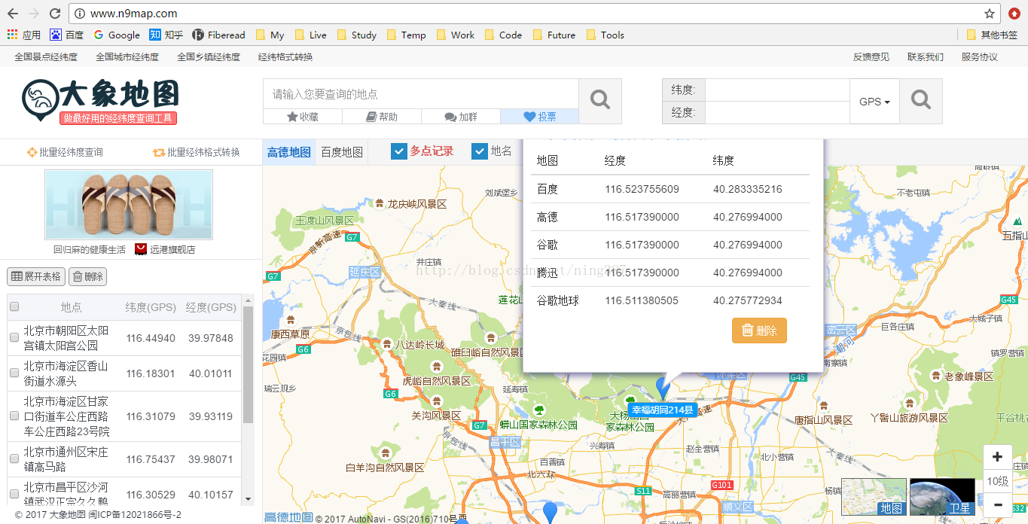Screen dimensions: 1028x524
Task: Click the browser back arrow
Action: 12,14
